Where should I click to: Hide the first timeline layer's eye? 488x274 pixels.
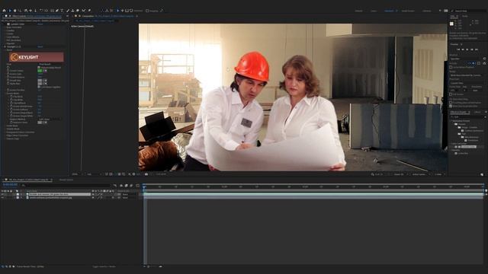point(2,194)
